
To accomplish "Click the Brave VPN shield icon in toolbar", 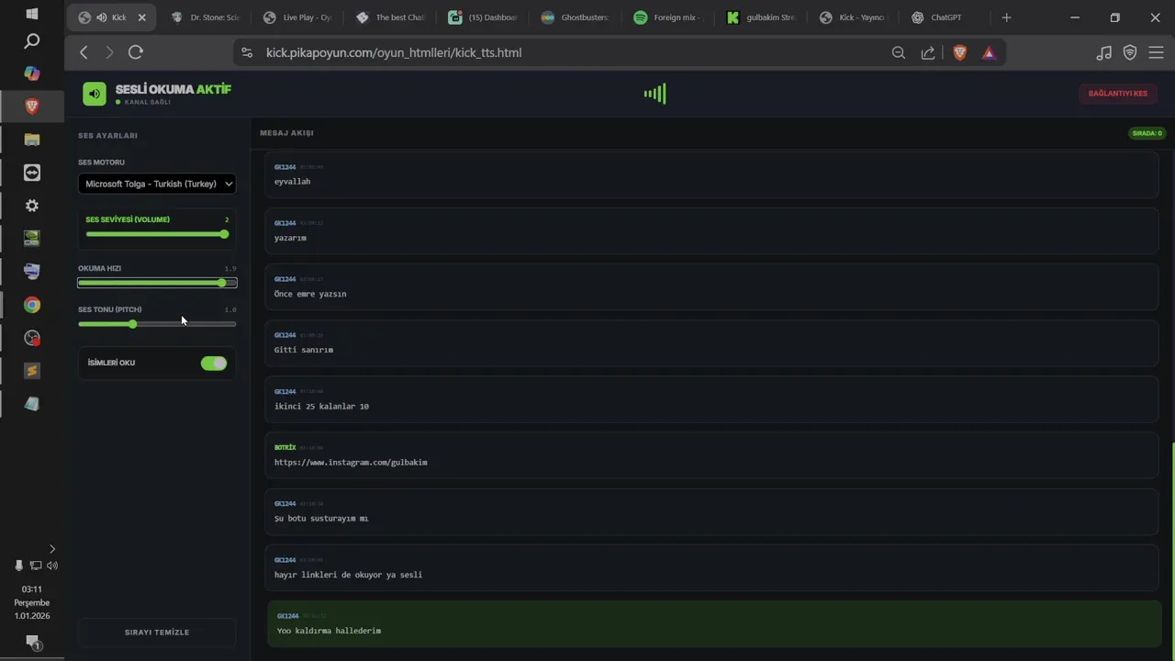I will click(1130, 52).
